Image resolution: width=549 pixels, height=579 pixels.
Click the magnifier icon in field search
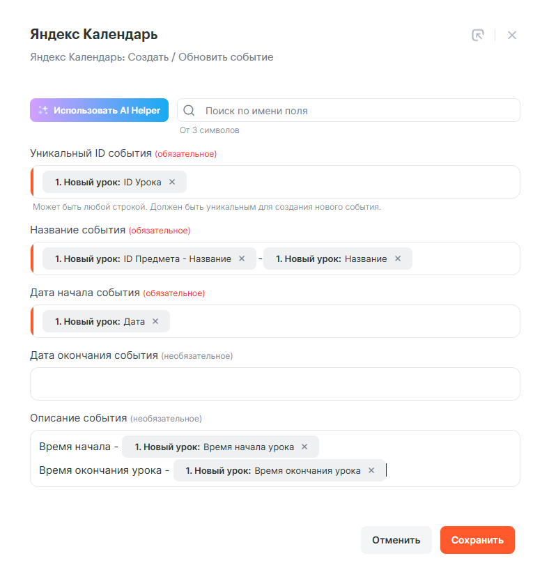(x=190, y=111)
